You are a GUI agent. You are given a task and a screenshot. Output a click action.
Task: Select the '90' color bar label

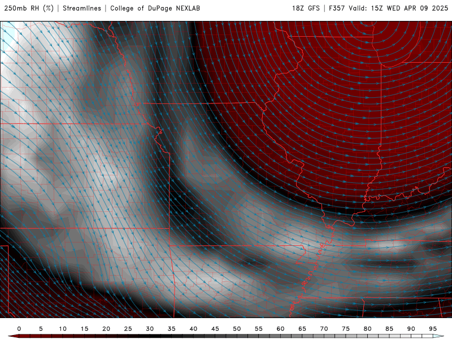point(411,329)
